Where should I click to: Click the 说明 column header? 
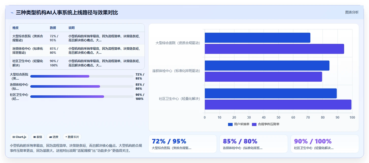(x=72, y=28)
